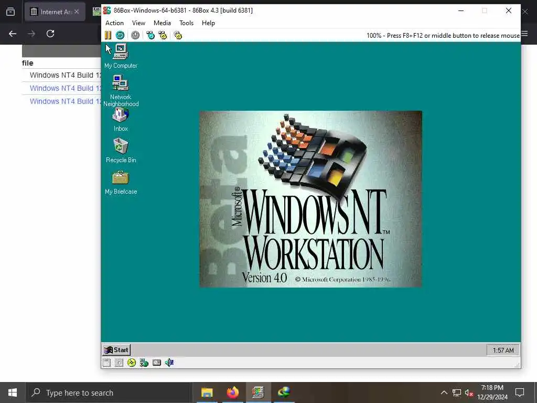Open the browser tab overview icon
Screen dimensions: 537x403
tap(10, 12)
